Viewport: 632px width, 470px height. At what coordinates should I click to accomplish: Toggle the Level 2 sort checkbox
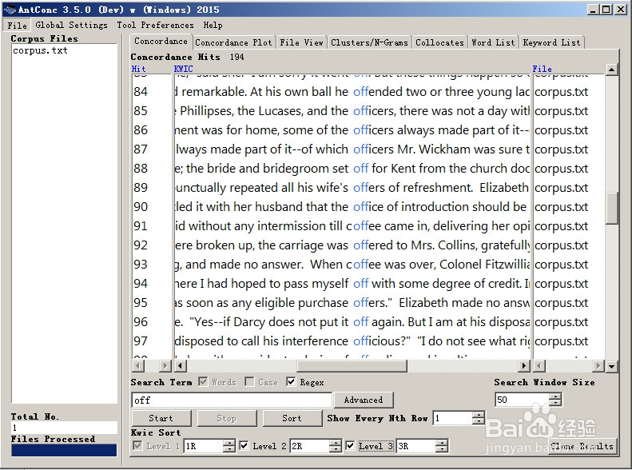click(x=244, y=446)
